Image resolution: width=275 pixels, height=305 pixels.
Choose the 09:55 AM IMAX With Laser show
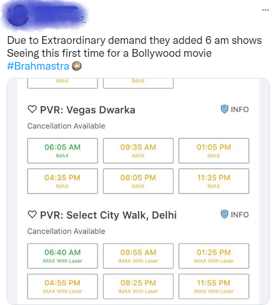click(138, 256)
